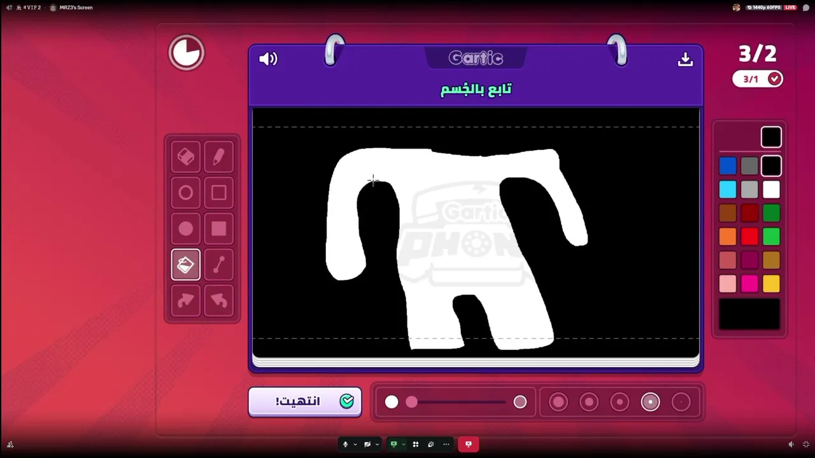Pick the bright green color swatch
The image size is (815, 458).
pyautogui.click(x=771, y=237)
